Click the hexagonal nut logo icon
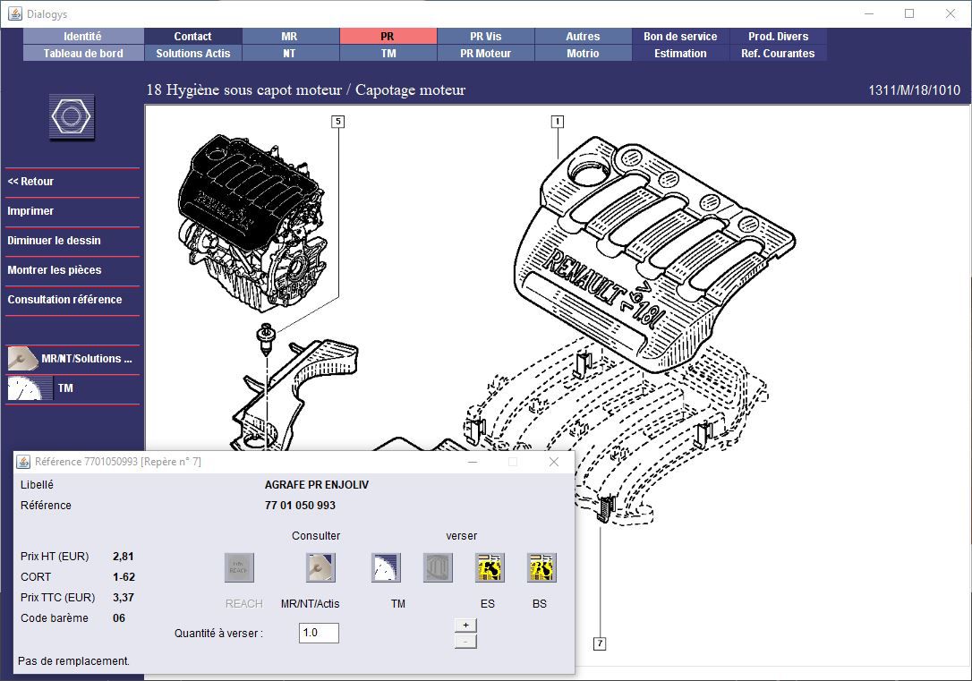This screenshot has width=972, height=681. [x=72, y=116]
